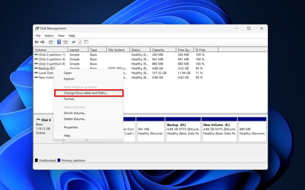Click "Delete Volume..." in the context menu
Viewport: 305px width, 190px height.
(x=74, y=119)
